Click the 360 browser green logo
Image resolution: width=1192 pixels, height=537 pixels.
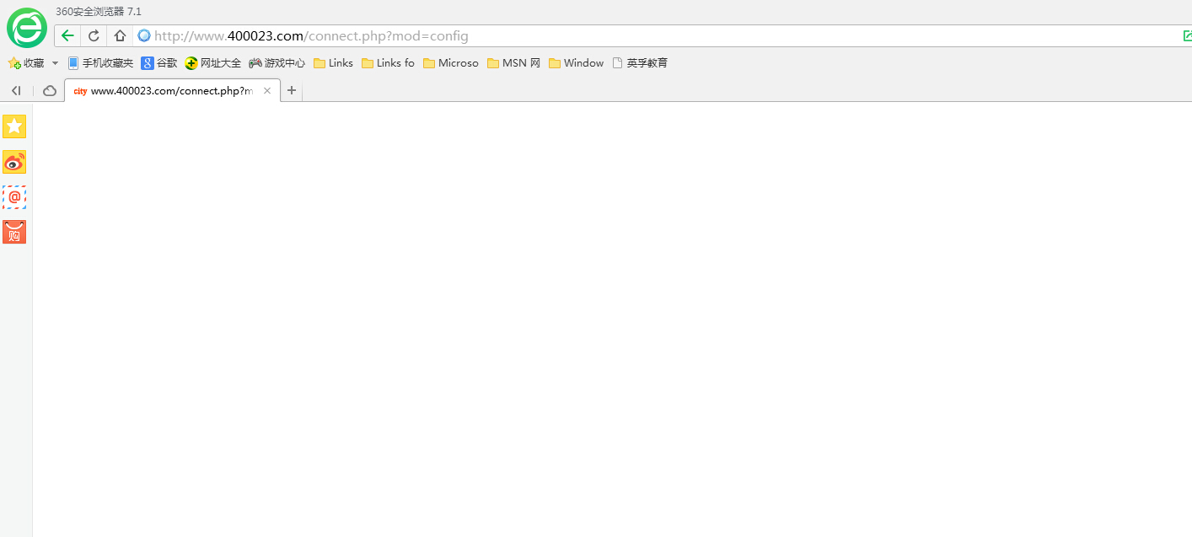coord(27,28)
